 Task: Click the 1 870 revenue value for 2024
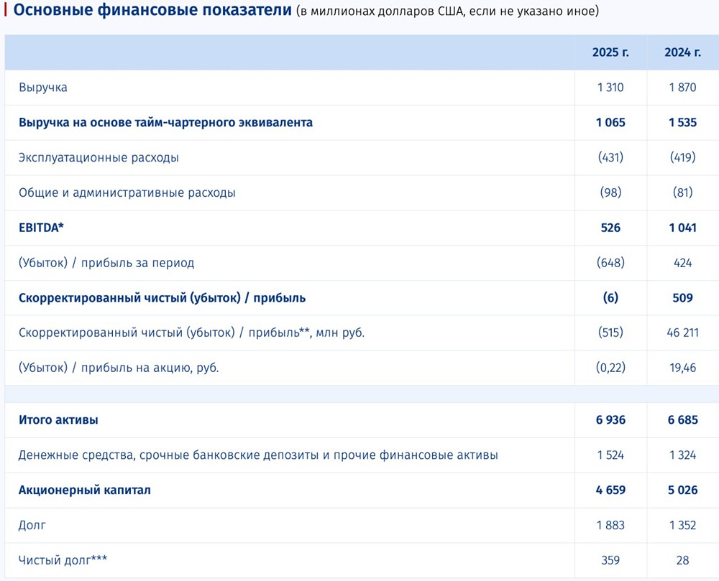tap(680, 88)
